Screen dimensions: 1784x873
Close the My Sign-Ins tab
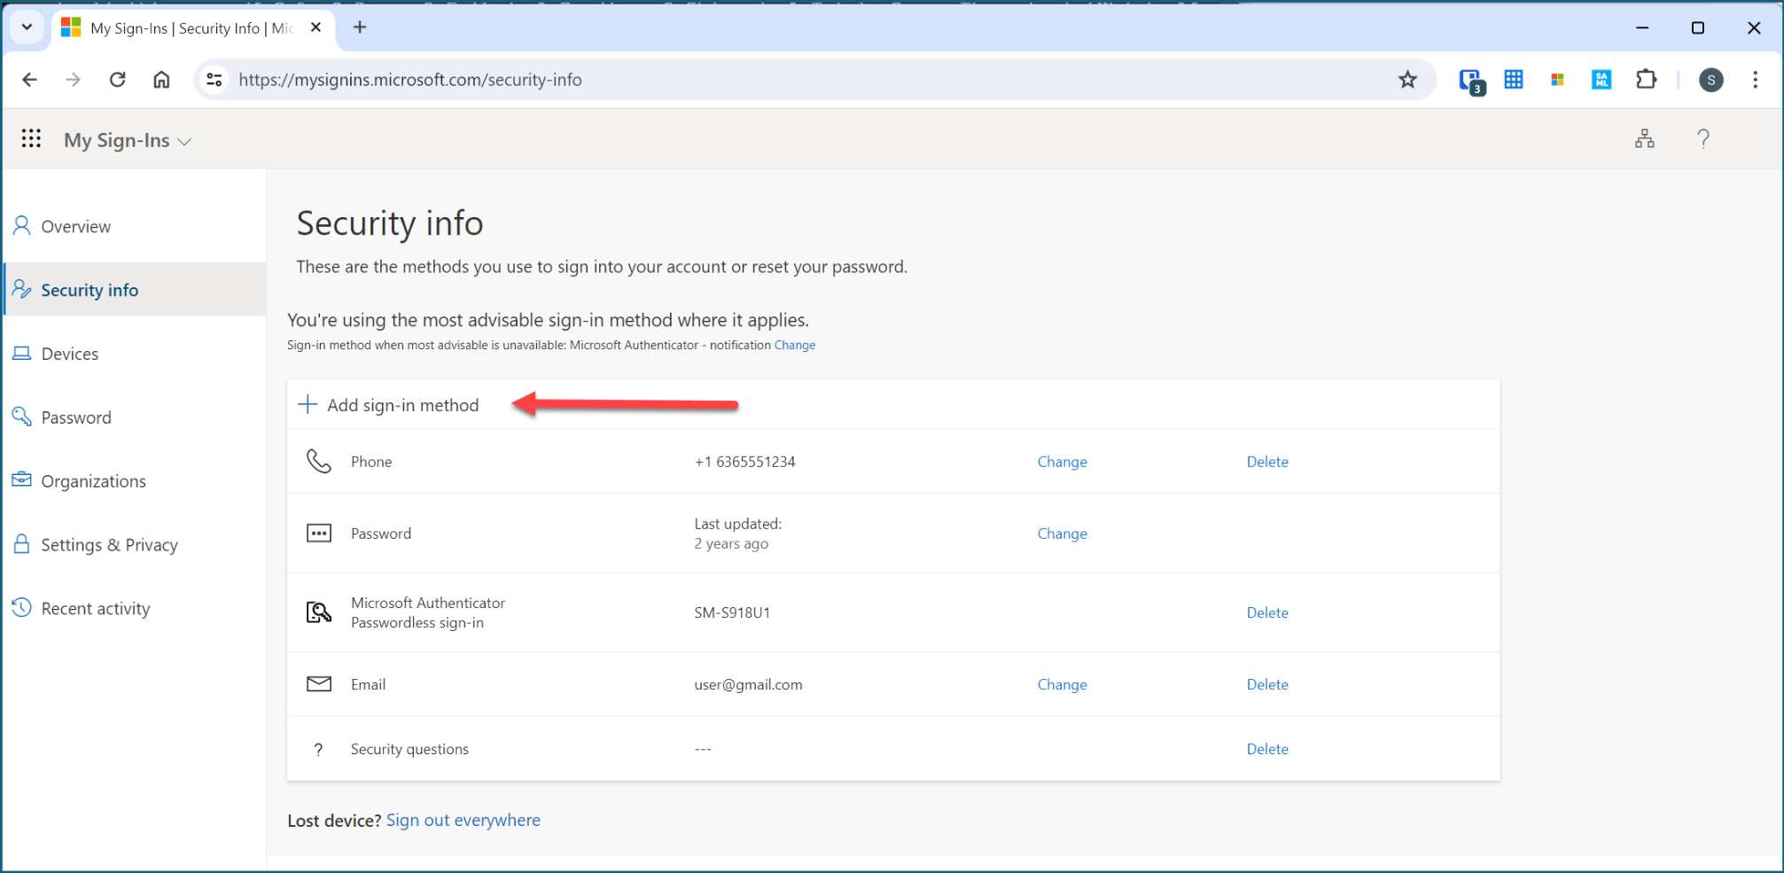pyautogui.click(x=316, y=27)
